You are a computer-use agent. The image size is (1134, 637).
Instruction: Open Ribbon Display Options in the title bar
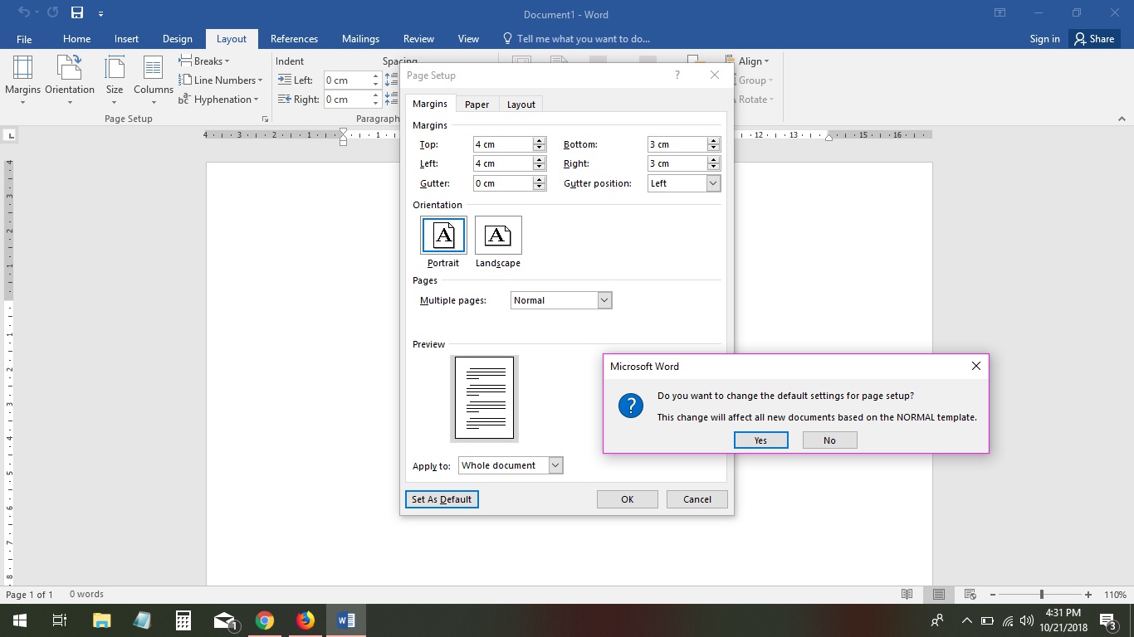point(1000,13)
